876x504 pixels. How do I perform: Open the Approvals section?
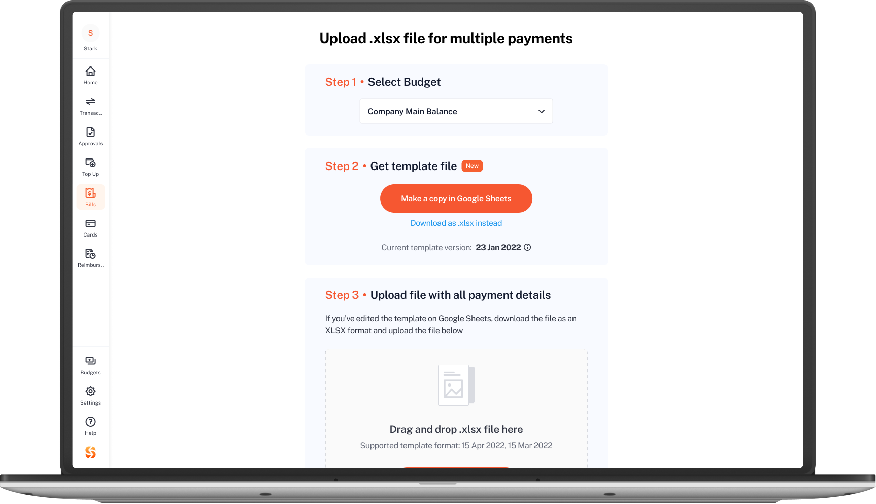[x=90, y=136]
